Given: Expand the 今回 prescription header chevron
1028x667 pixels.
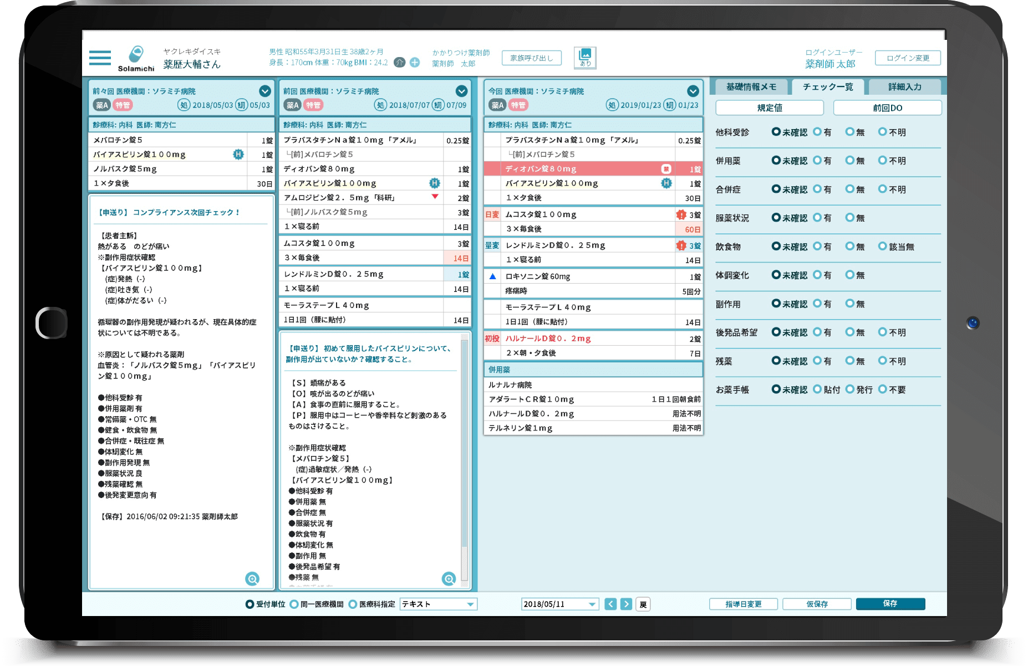Looking at the screenshot, I should [x=693, y=91].
